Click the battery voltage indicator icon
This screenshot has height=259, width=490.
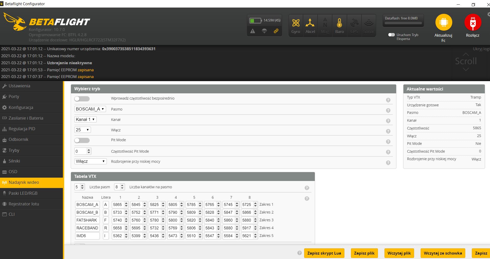click(x=255, y=20)
